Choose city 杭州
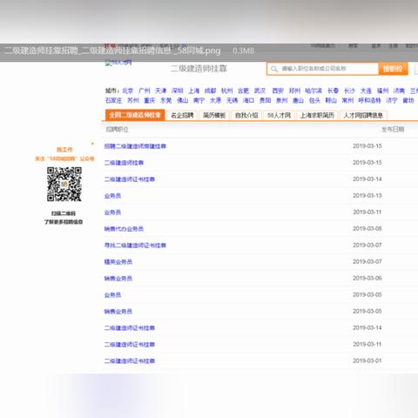The width and height of the screenshot is (418, 418). coord(226,91)
